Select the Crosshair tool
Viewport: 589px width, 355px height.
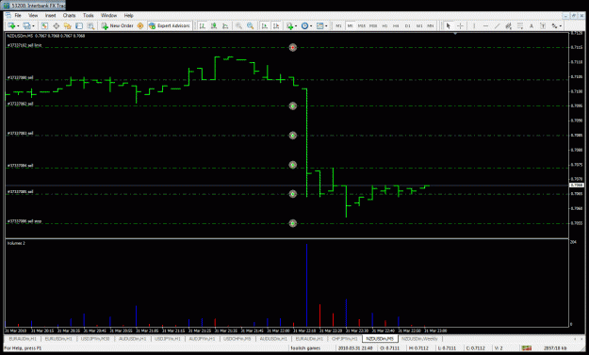pyautogui.click(x=460, y=25)
